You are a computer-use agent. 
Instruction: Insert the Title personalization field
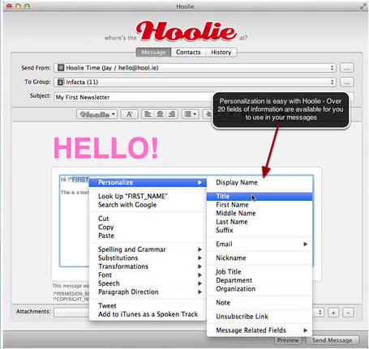click(x=260, y=197)
